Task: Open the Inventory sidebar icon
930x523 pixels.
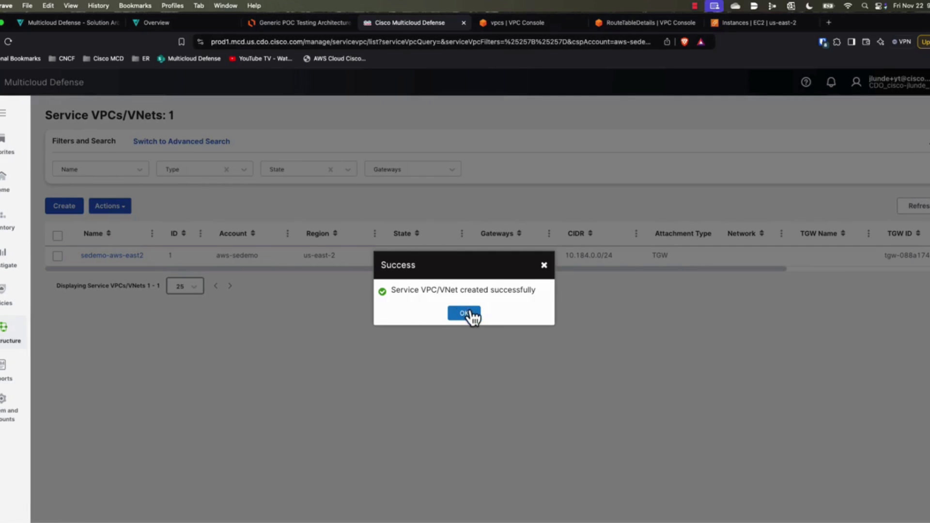Action: [x=3, y=215]
